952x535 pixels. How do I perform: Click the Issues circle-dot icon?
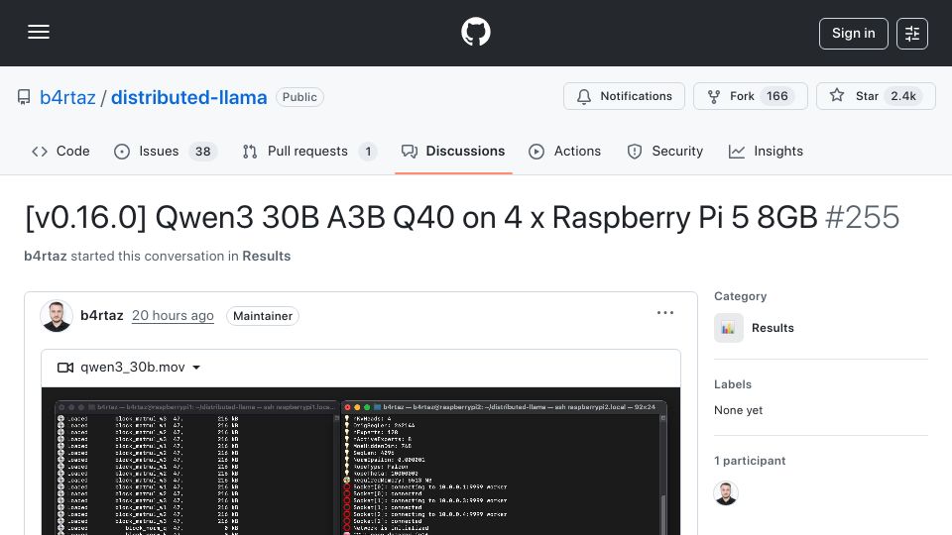tap(122, 152)
